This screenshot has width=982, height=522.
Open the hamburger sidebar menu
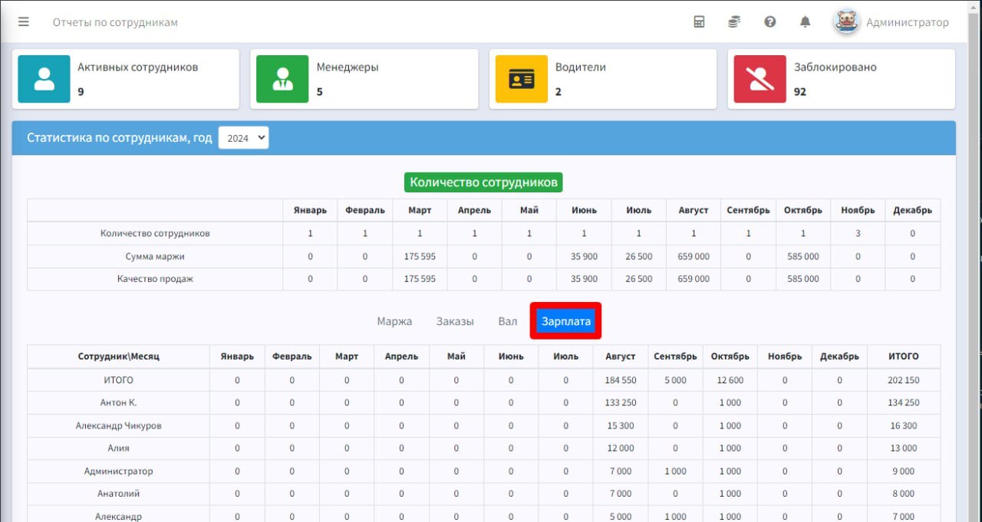[24, 22]
